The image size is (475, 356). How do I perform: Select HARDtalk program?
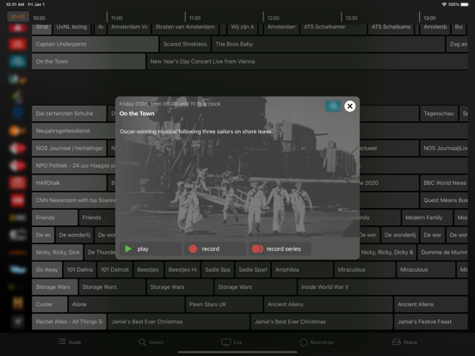tap(69, 183)
